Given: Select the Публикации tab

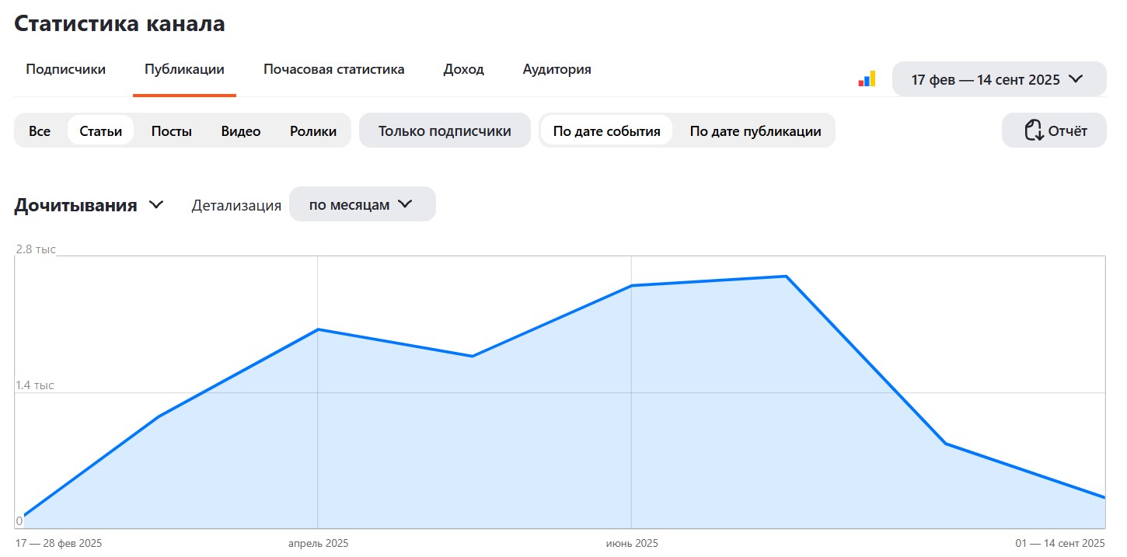Looking at the screenshot, I should pyautogui.click(x=184, y=69).
